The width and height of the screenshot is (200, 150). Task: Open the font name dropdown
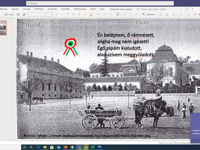pyautogui.click(x=36, y=15)
